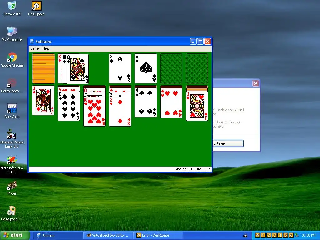This screenshot has height=240, width=320.
Task: Open the Game menu in Solitaire
Action: [34, 48]
